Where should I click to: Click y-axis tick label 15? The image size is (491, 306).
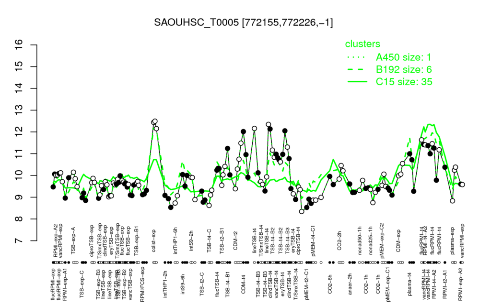(x=19, y=66)
